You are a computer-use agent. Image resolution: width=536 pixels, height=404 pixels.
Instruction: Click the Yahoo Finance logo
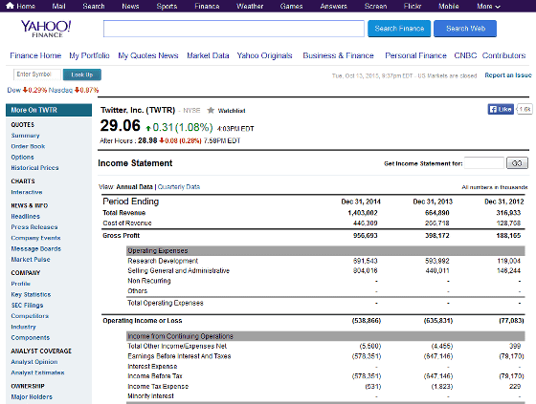(46, 29)
